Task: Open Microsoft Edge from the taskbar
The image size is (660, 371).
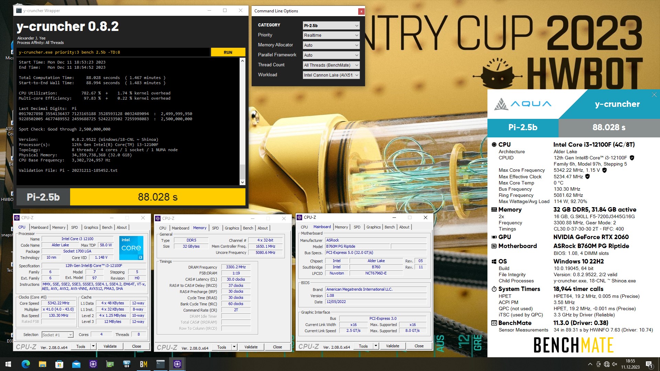Action: click(26, 364)
